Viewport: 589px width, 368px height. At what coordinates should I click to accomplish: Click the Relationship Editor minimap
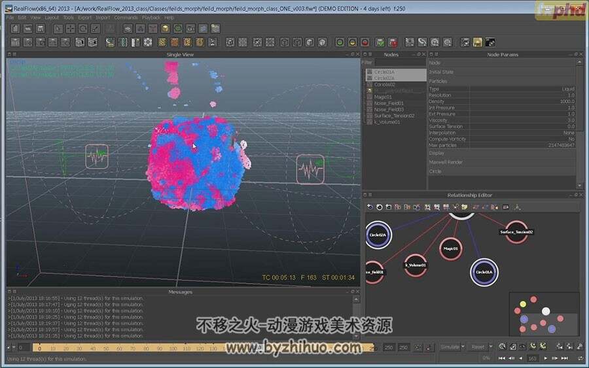[x=544, y=314]
